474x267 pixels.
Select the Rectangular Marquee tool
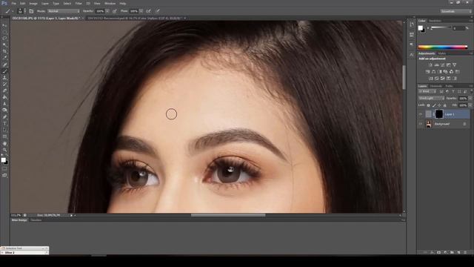tap(4, 32)
